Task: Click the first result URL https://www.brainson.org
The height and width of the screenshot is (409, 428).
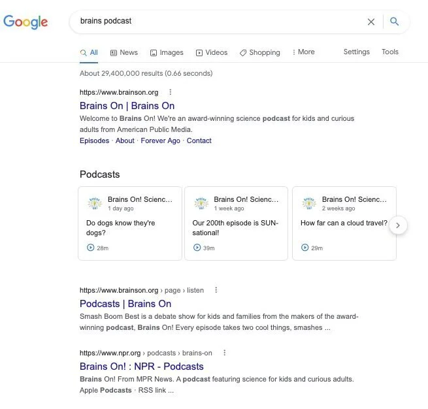Action: click(x=119, y=92)
